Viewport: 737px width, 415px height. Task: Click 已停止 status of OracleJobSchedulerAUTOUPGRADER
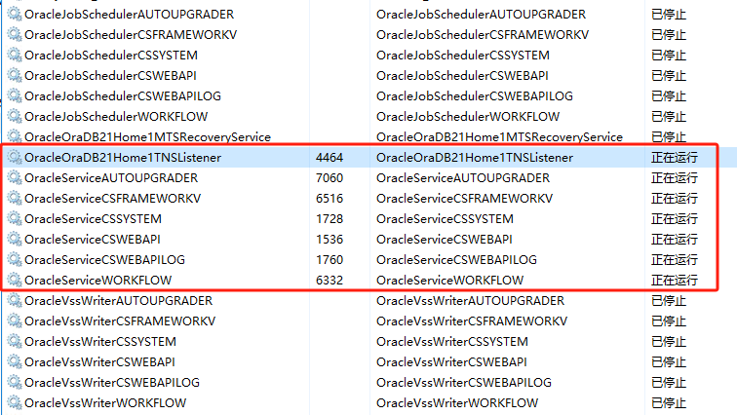[x=669, y=14]
